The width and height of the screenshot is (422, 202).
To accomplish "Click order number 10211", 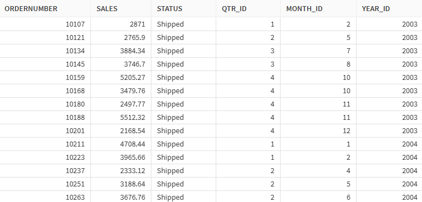I will pos(75,144).
